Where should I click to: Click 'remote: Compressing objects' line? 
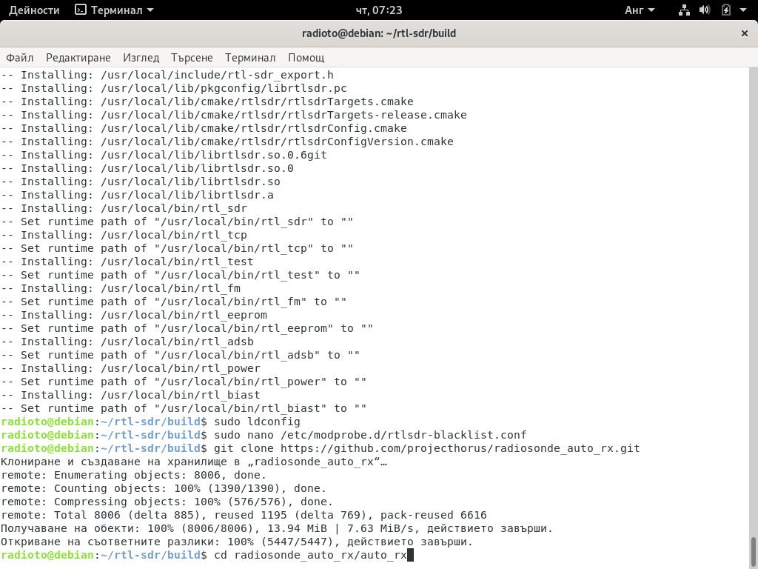coord(167,502)
